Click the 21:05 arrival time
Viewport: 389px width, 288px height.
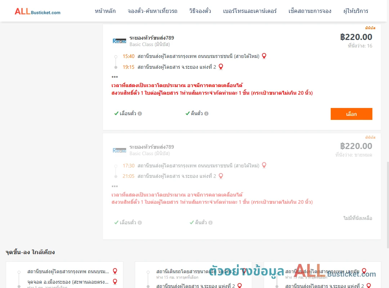pyautogui.click(x=129, y=176)
